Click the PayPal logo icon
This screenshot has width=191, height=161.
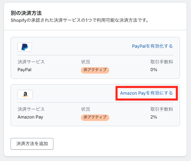click(25, 47)
